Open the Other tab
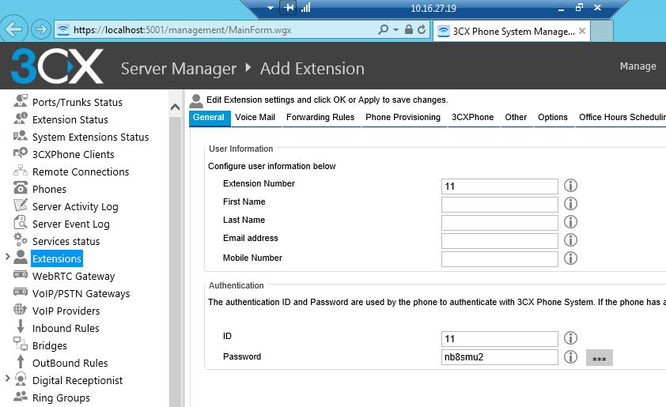 pos(516,117)
